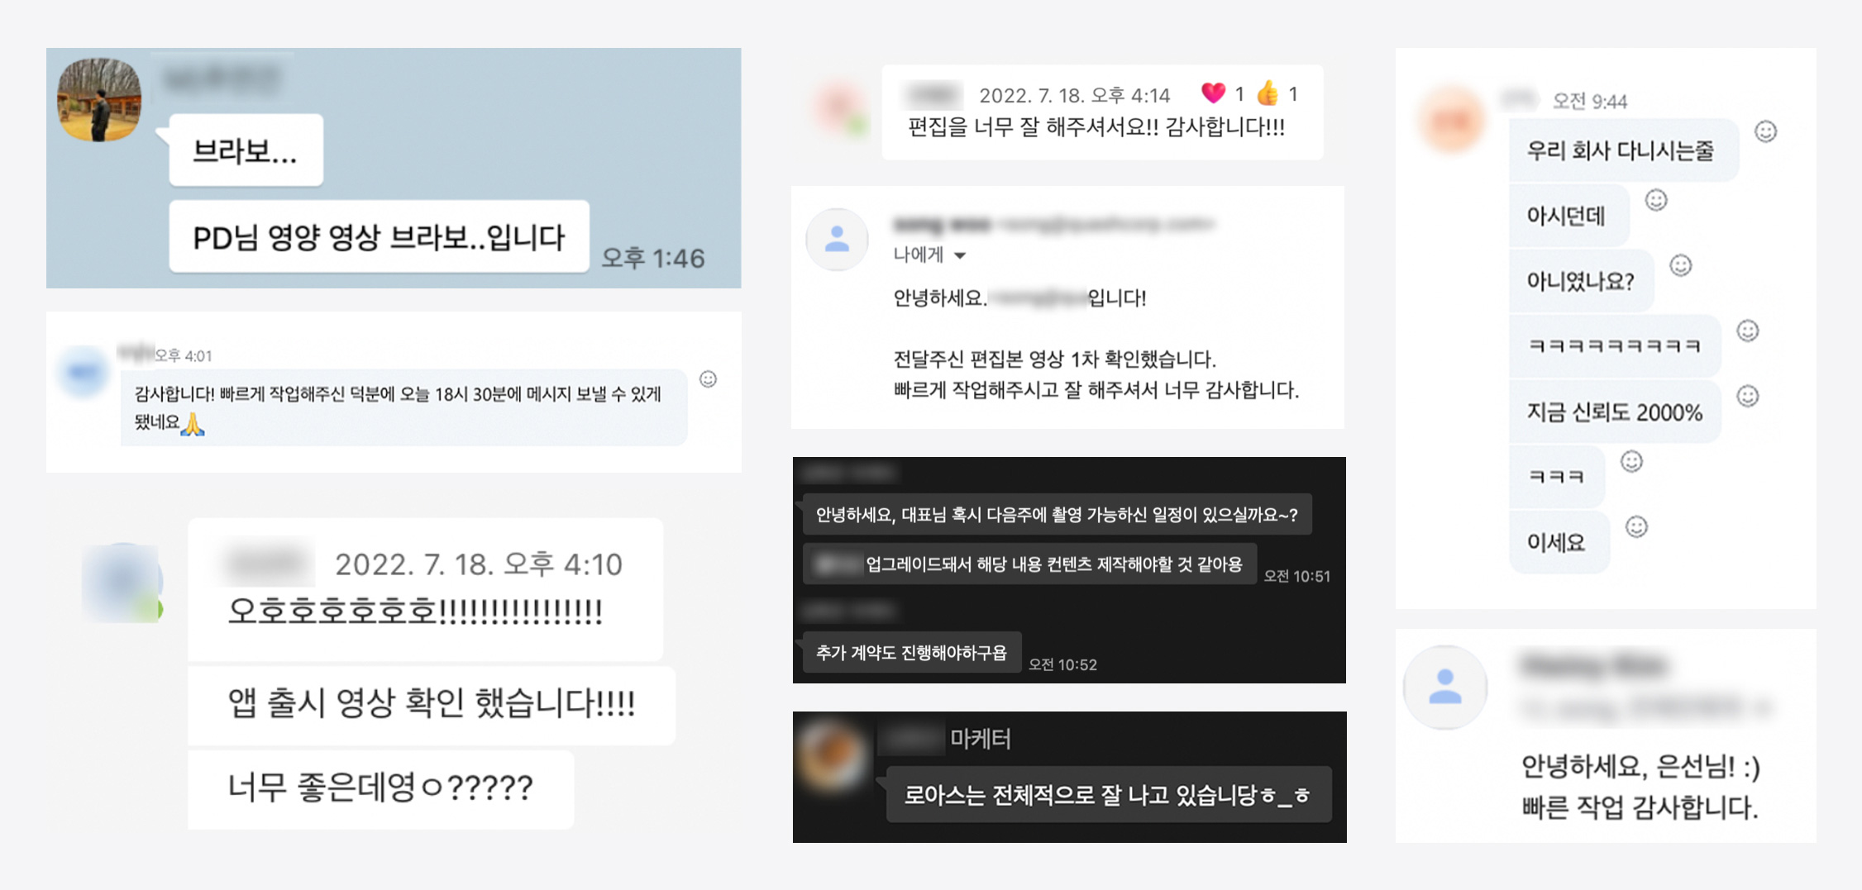Screen dimensions: 1862x890
Task: Click emoji reaction icon beside '아시던데' message
Action: 1655,200
